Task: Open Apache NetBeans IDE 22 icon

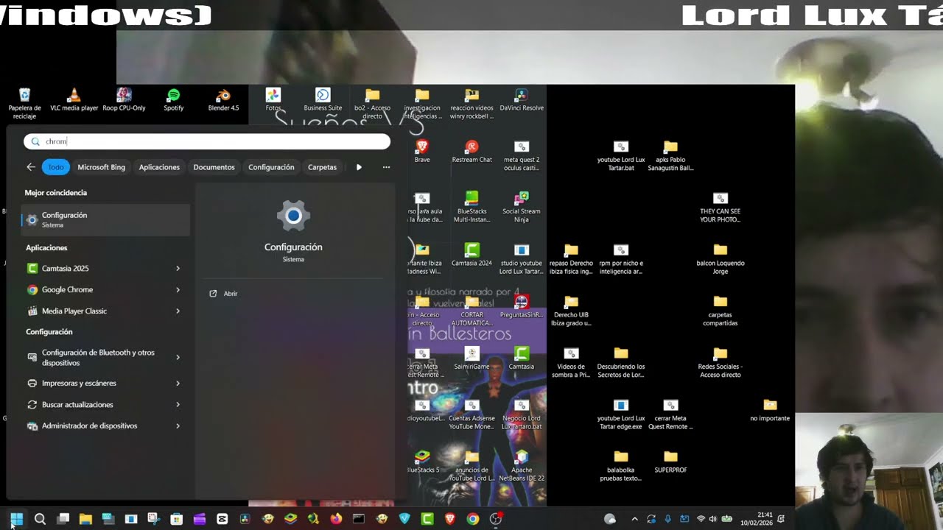Action: tap(522, 465)
